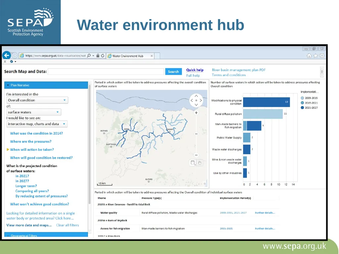Click the Waste water discharges bar
The image size is (339, 254).
(247, 149)
